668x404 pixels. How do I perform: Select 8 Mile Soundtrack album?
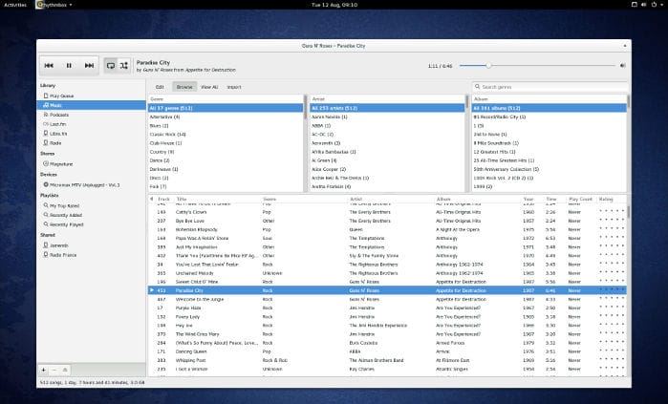[x=549, y=143]
